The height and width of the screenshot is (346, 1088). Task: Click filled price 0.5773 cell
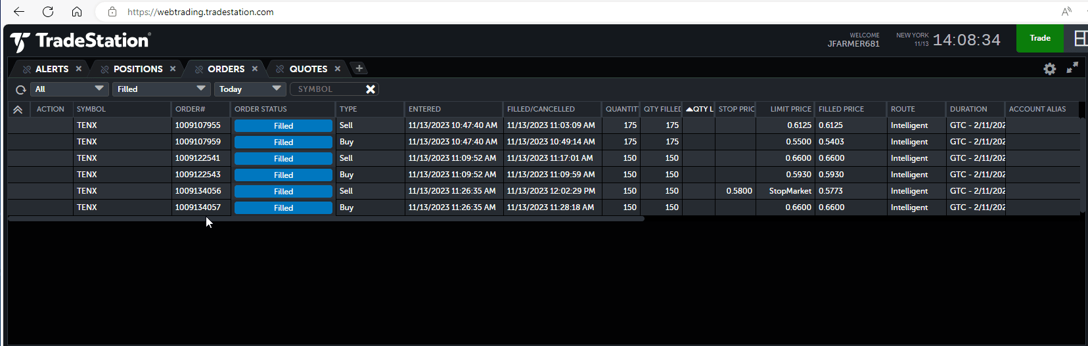coord(851,191)
